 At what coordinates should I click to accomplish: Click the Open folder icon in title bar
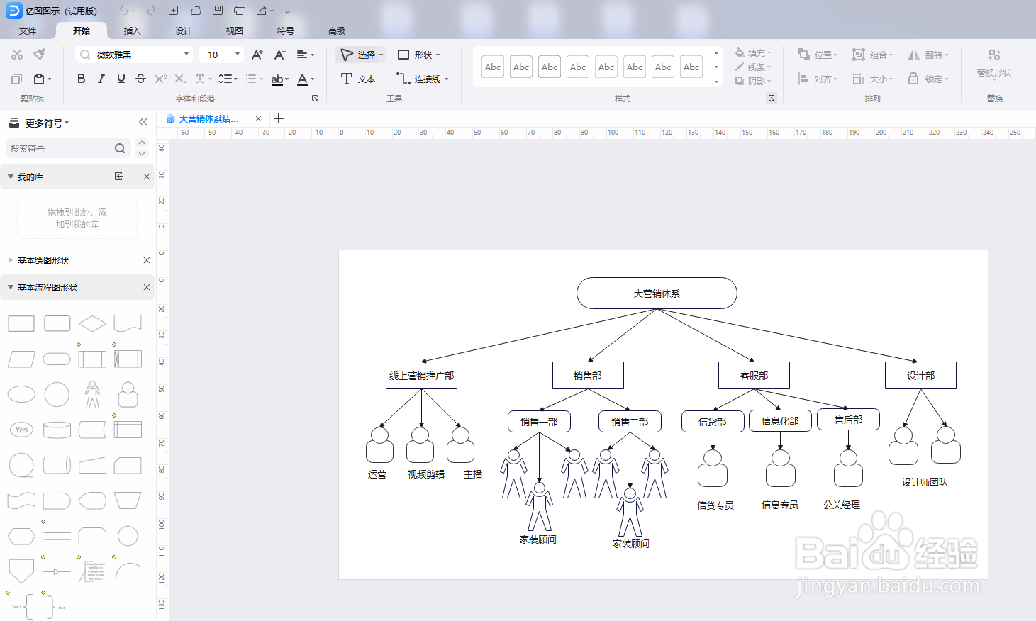click(196, 11)
